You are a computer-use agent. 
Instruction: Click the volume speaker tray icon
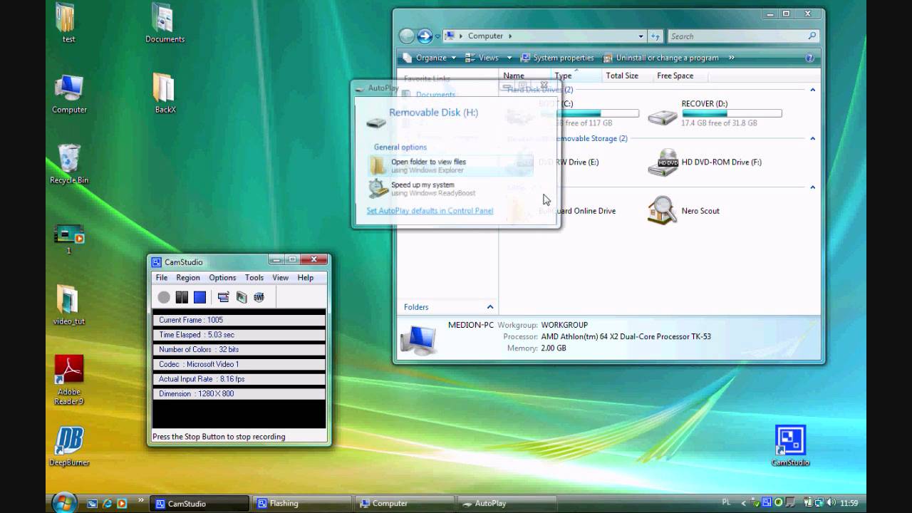[831, 503]
